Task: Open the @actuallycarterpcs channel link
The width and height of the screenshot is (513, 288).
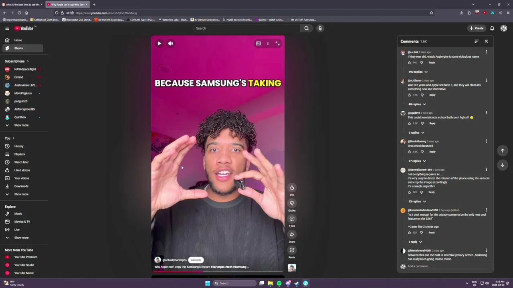Action: (174, 260)
